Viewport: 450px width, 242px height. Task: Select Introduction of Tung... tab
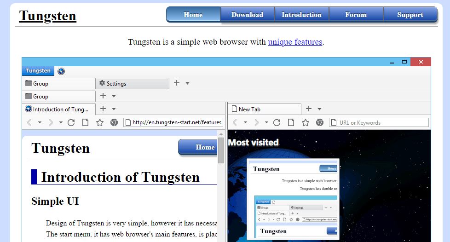[x=58, y=109]
